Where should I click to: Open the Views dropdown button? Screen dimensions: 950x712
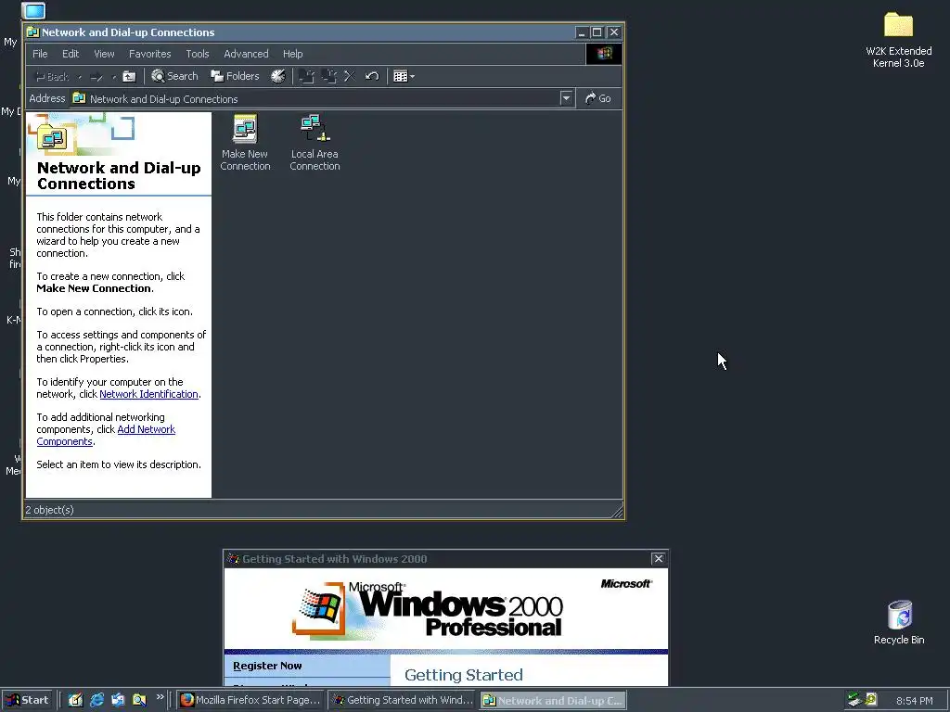[x=404, y=76]
